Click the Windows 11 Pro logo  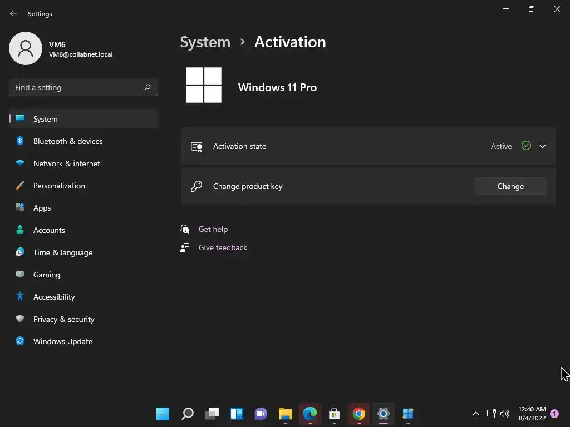pyautogui.click(x=204, y=85)
